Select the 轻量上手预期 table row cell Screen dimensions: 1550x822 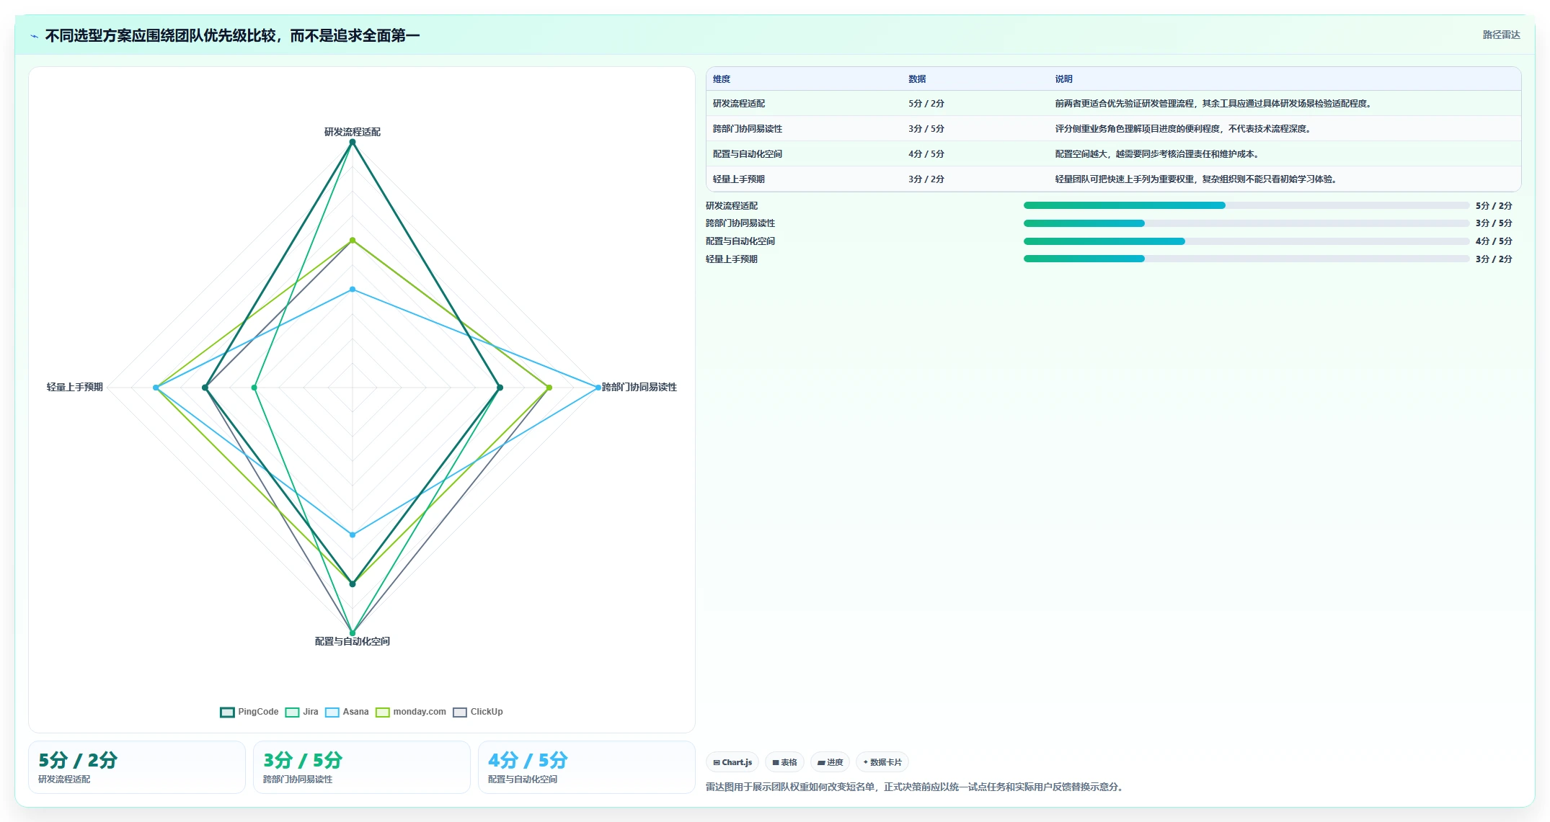click(739, 179)
